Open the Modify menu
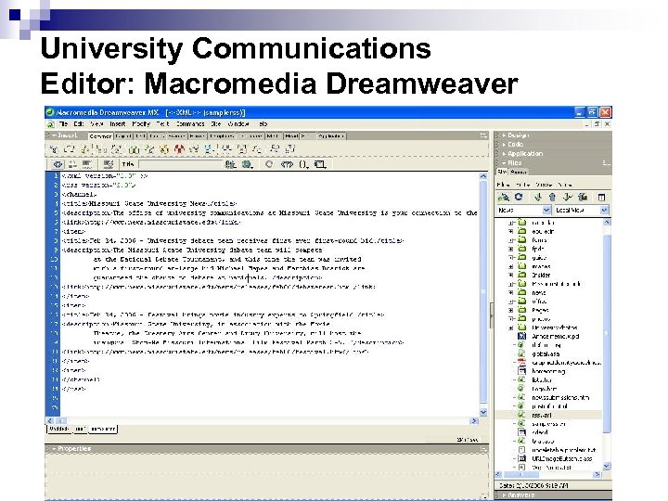Screen dimensions: 668x501 [x=141, y=124]
